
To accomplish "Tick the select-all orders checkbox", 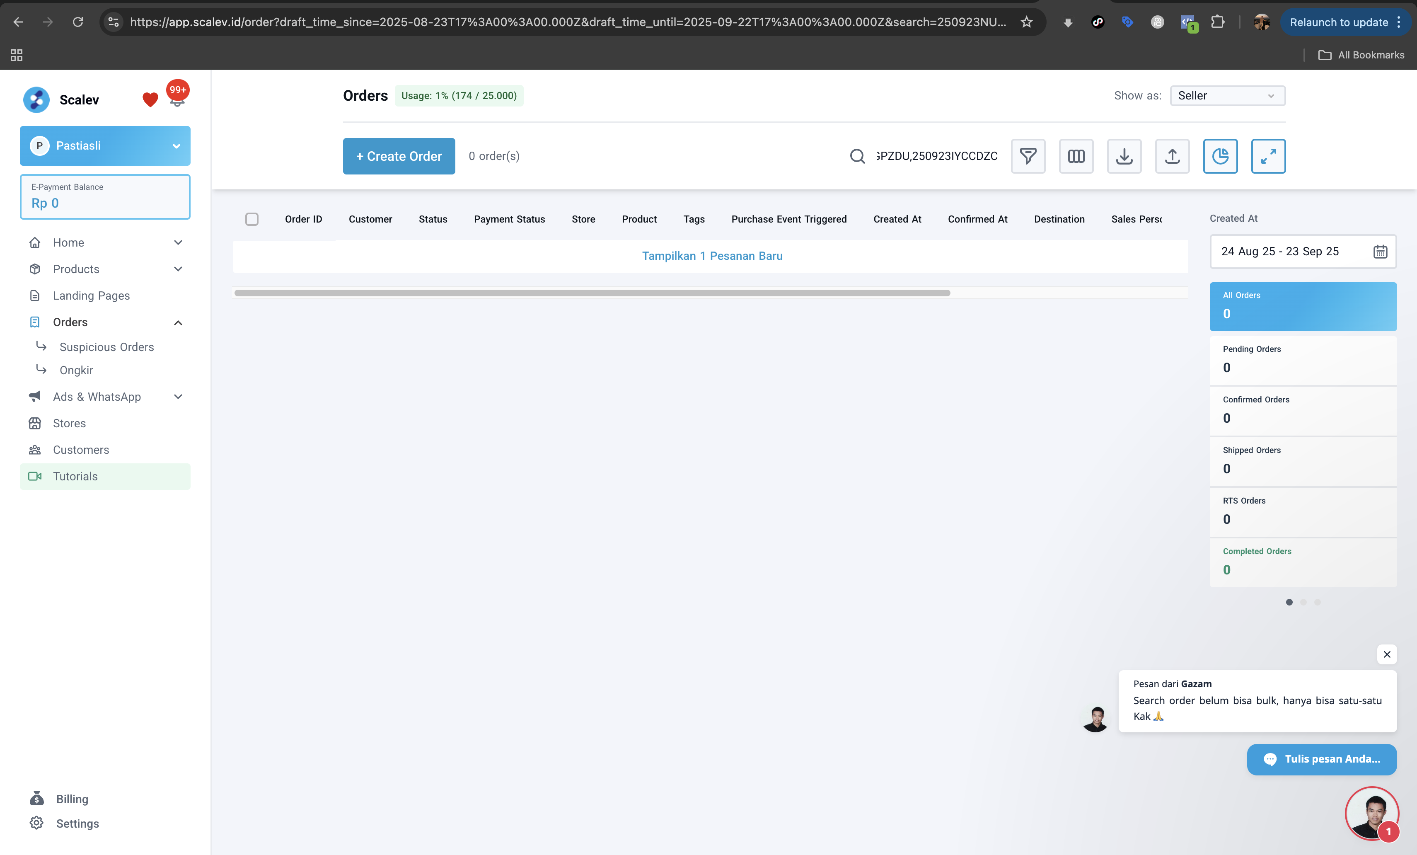I will tap(252, 219).
